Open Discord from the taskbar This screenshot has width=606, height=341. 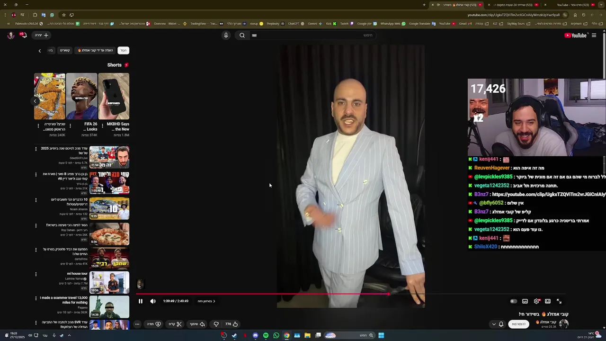click(255, 335)
